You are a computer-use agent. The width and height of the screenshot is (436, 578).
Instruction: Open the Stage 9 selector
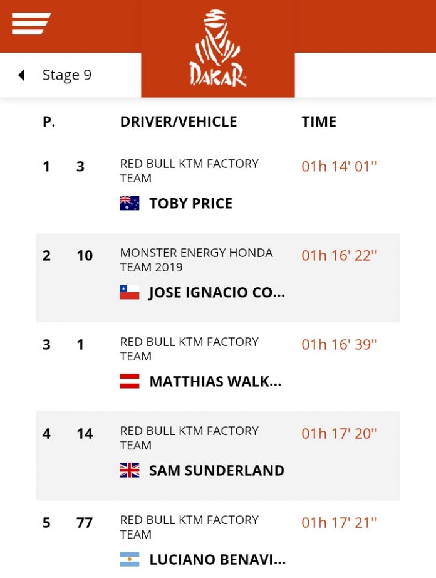tap(67, 75)
